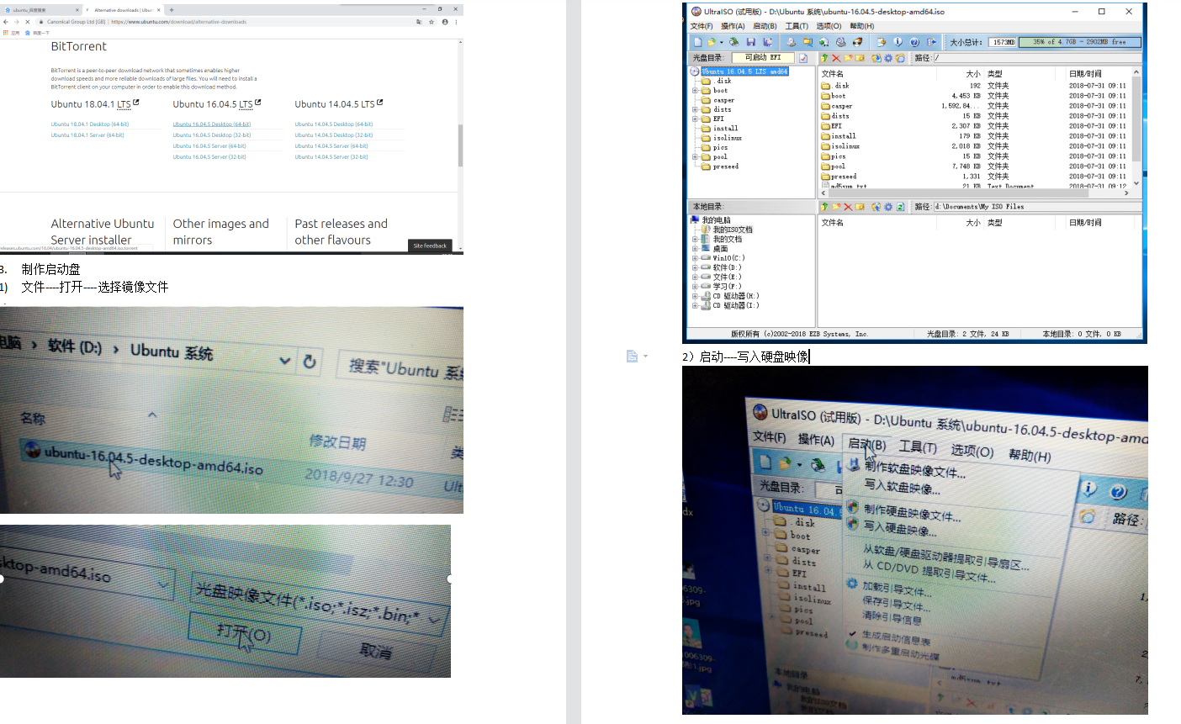Click the red X delete icon in 光盘目录 toolbar
This screenshot has height=724, width=1181.
pos(836,58)
